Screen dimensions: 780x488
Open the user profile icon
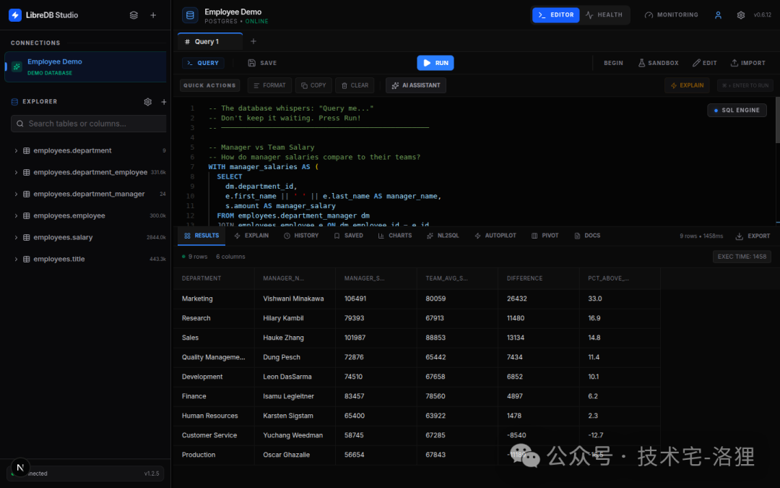tap(718, 15)
